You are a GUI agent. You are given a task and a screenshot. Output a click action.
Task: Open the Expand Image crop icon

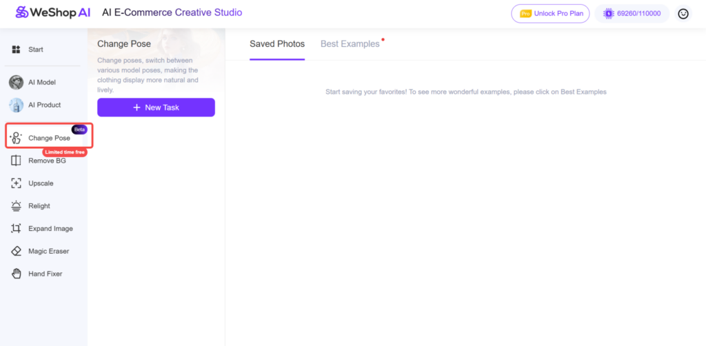pyautogui.click(x=16, y=229)
